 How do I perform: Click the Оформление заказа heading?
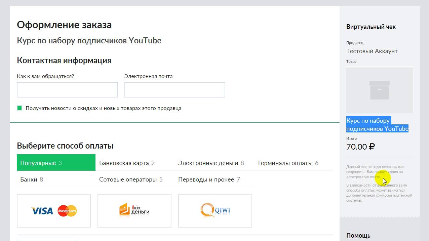pyautogui.click(x=64, y=25)
